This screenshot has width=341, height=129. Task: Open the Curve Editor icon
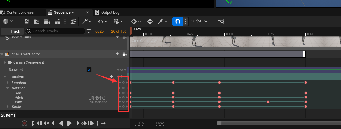[221, 21]
